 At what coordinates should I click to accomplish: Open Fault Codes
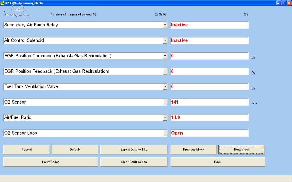(51, 162)
